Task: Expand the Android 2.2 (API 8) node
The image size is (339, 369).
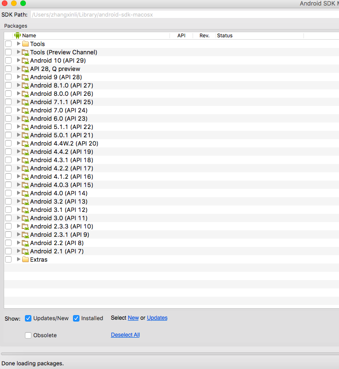Action: coord(18,242)
